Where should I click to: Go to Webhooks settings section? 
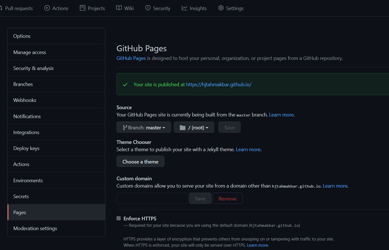(x=25, y=100)
